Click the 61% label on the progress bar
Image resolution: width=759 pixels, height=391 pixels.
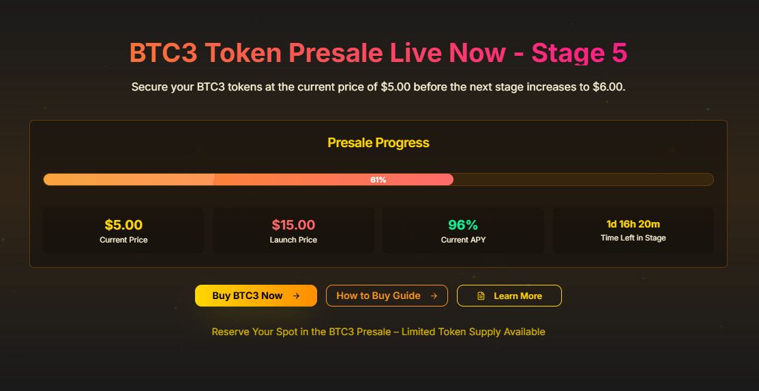pos(378,180)
